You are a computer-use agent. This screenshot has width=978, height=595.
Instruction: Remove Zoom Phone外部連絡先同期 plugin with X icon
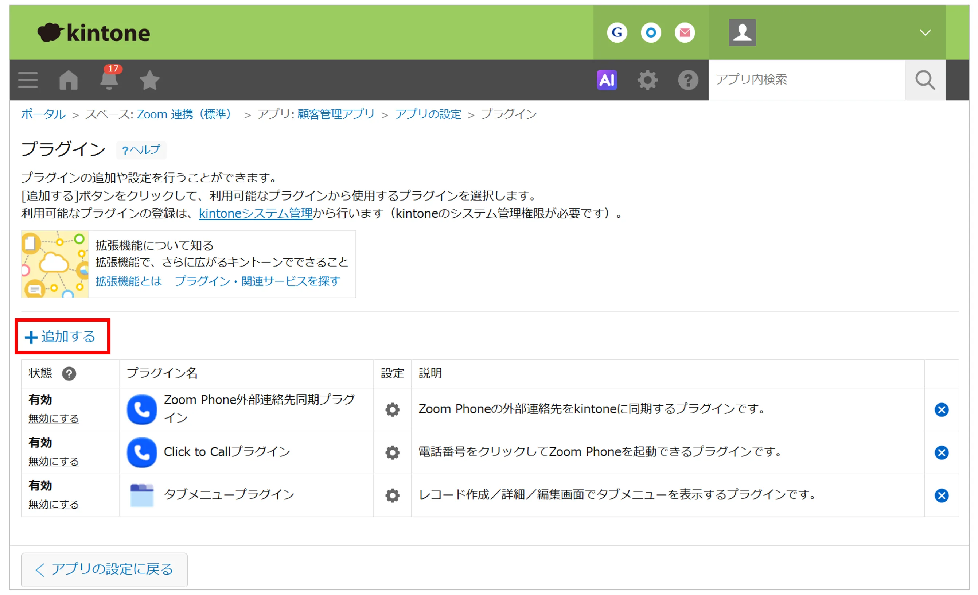point(942,410)
